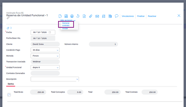
Task: Send by email with the envelope icon
Action: pyautogui.click(x=97, y=16)
